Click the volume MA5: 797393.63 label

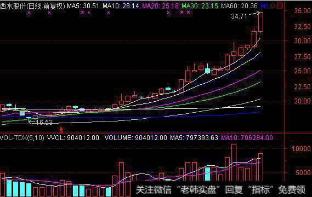(x=194, y=137)
